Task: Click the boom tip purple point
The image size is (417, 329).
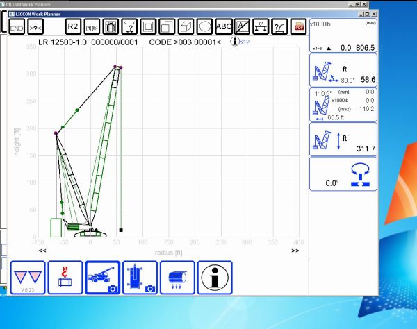Action: point(121,68)
